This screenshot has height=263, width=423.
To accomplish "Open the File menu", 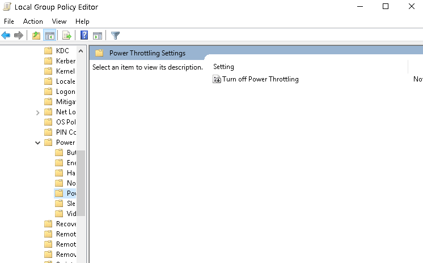I will point(9,21).
